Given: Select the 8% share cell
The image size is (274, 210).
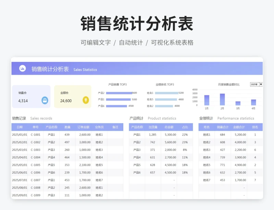Looking at the screenshot, I should tap(185, 150).
